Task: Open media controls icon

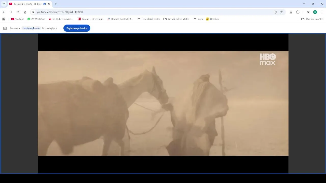Action: coord(308,12)
